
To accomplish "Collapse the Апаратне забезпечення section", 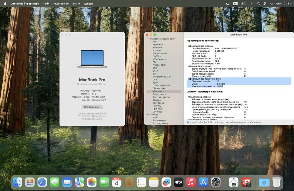I will click(148, 39).
